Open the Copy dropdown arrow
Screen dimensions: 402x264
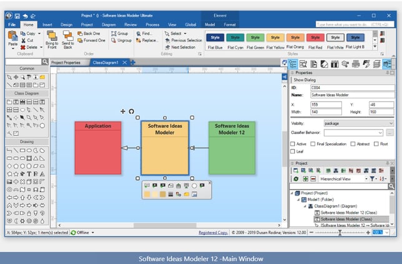coord(39,34)
